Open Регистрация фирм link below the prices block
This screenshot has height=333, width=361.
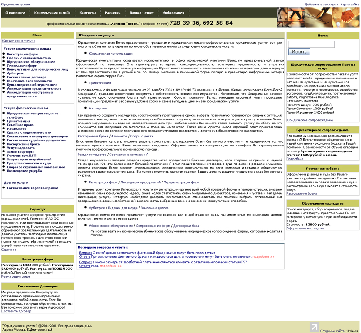tap(16, 276)
